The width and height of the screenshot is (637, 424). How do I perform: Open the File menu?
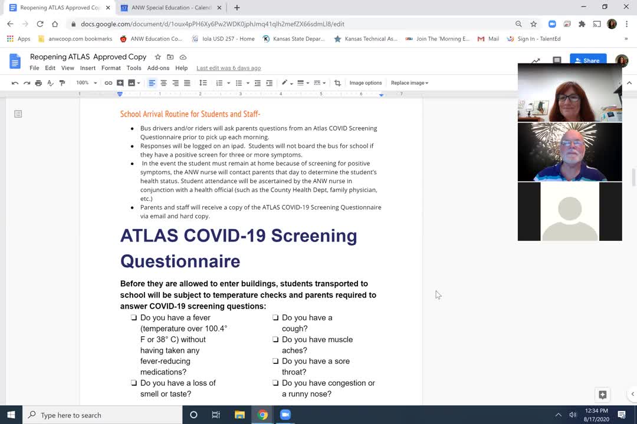coord(35,68)
